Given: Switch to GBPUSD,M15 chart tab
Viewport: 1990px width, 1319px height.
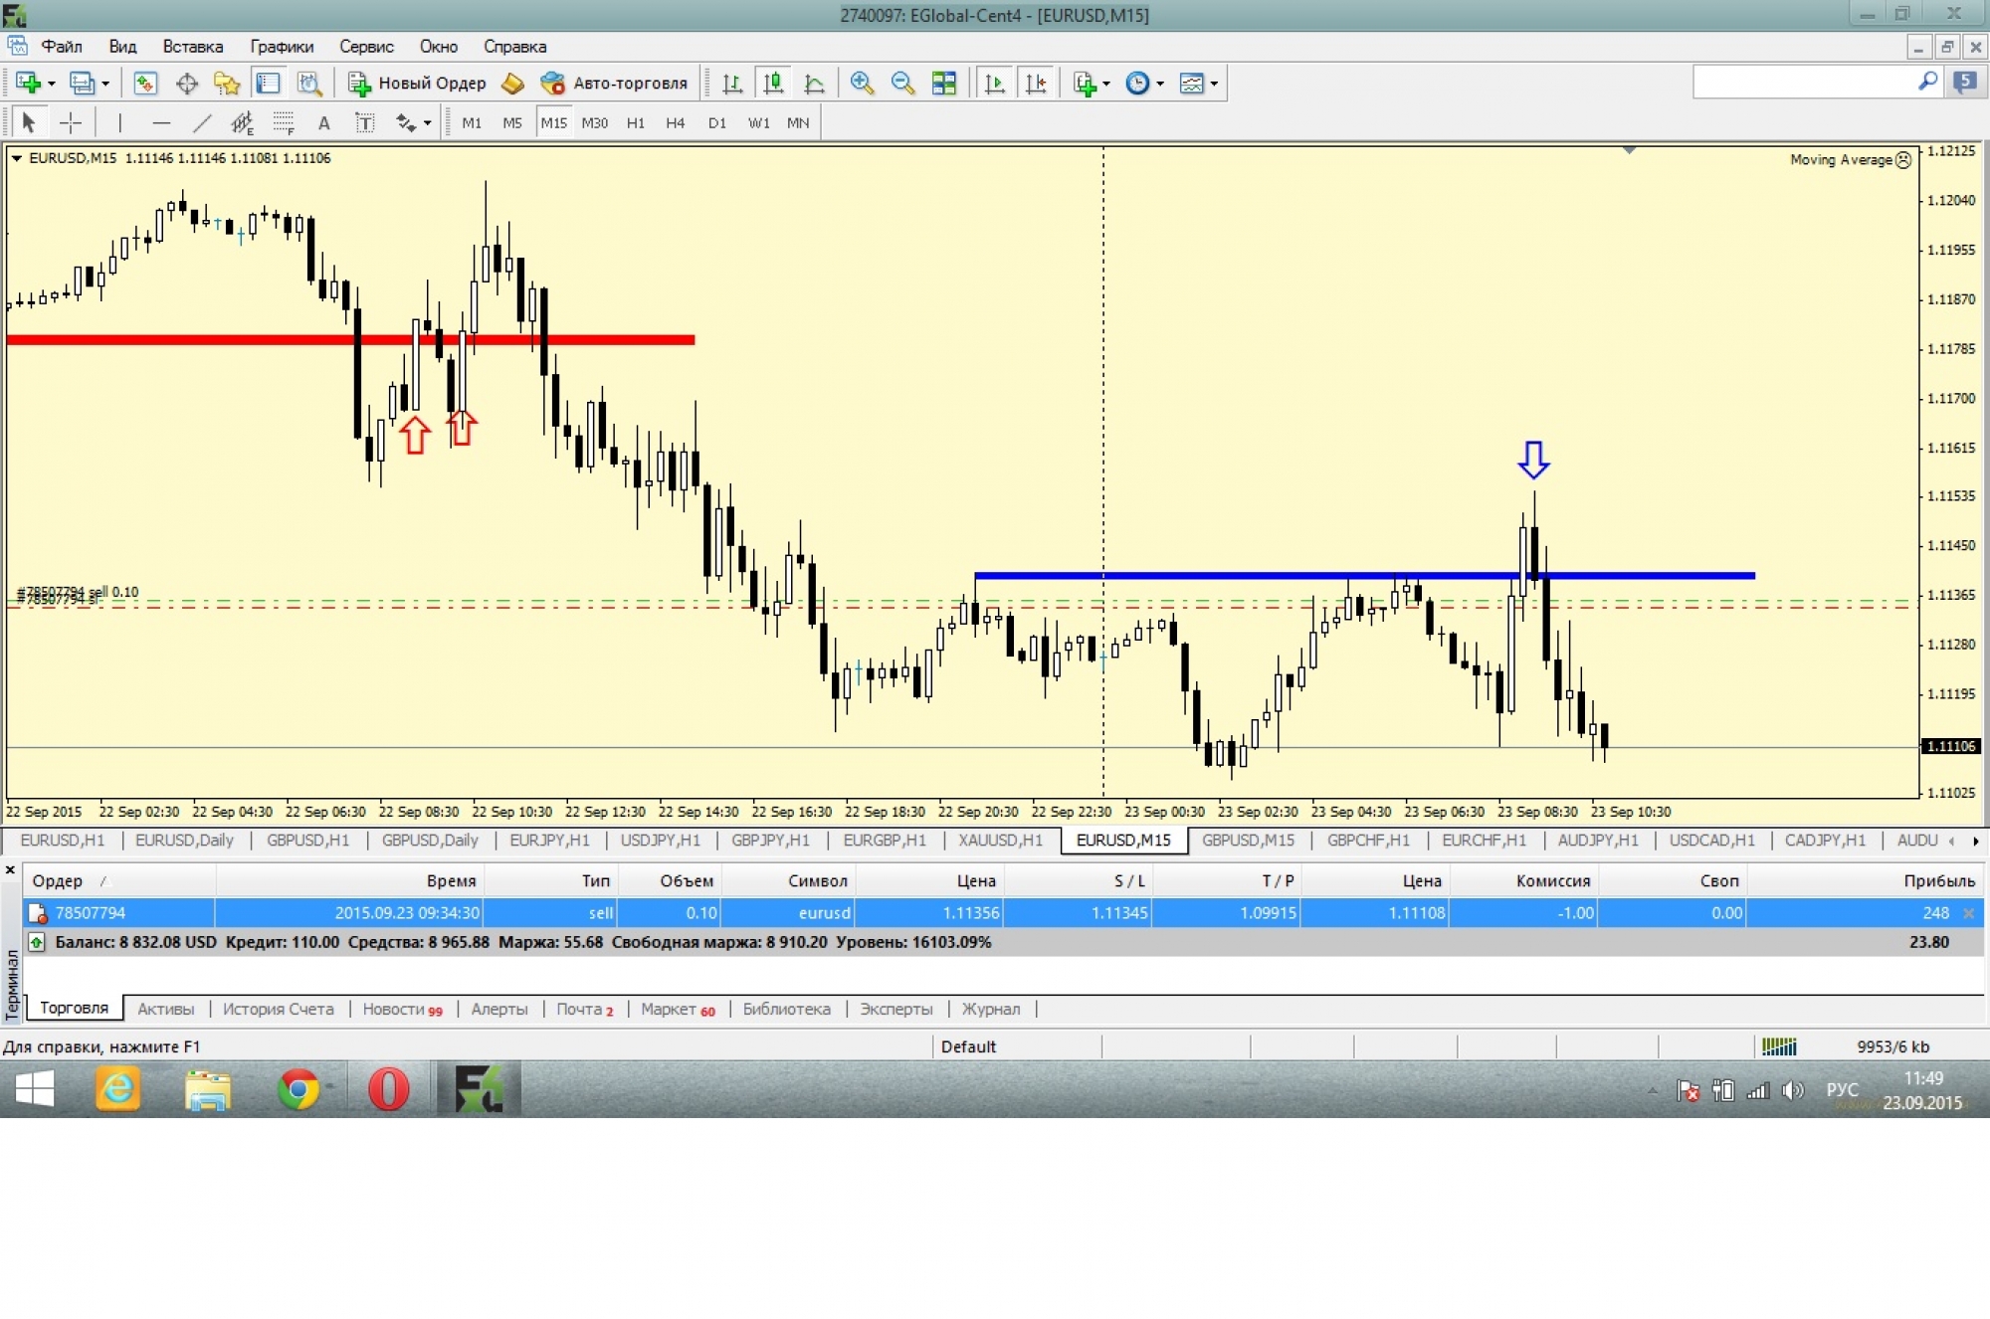Looking at the screenshot, I should tap(1248, 841).
